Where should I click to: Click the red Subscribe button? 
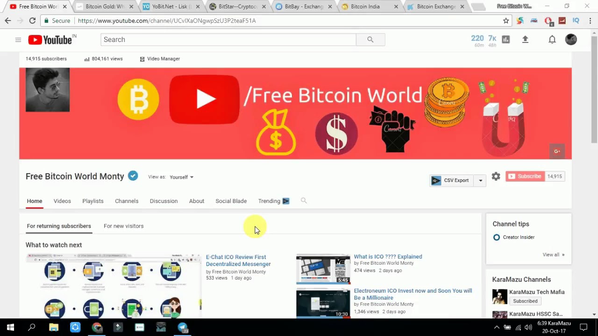(x=525, y=176)
